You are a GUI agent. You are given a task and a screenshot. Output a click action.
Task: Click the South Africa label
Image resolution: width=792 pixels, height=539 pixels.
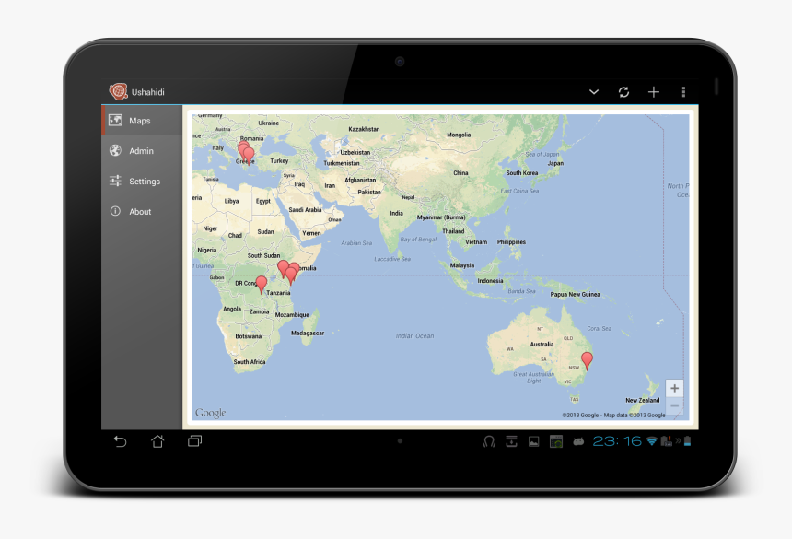pos(249,362)
